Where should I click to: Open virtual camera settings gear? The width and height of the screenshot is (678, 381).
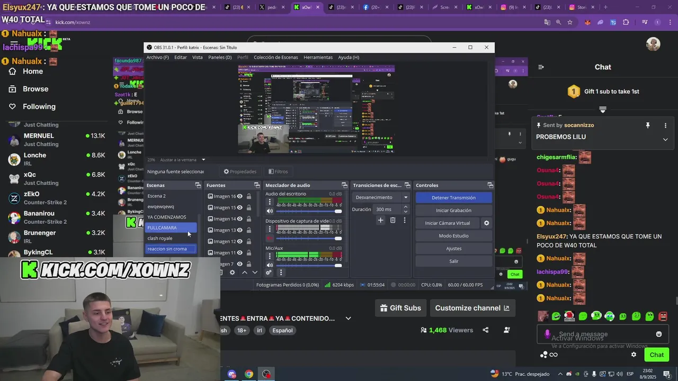[x=486, y=223]
